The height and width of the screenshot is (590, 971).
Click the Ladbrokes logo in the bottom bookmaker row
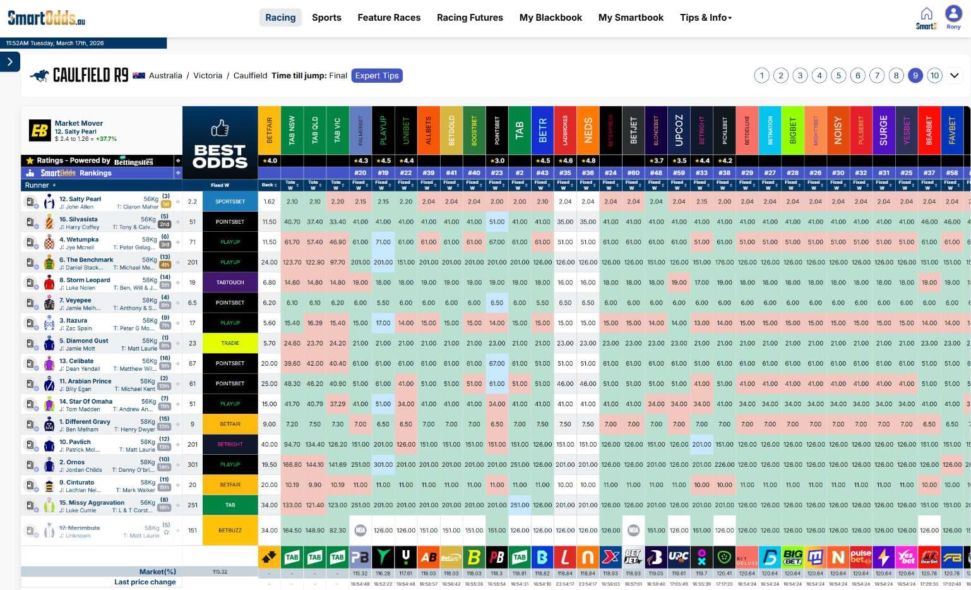pos(564,557)
